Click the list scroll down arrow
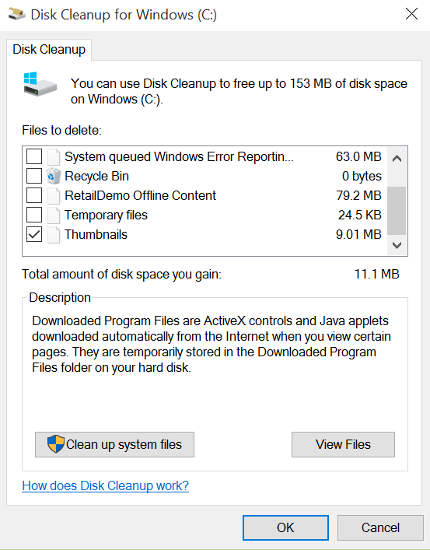Screen dimensions: 430x550 [x=397, y=245]
